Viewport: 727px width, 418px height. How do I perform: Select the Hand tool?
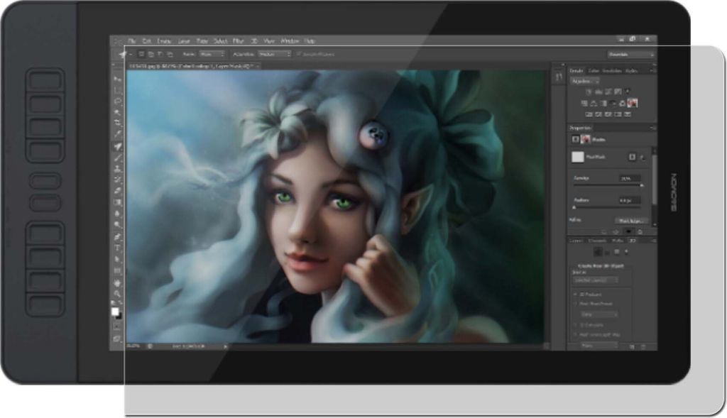(118, 282)
